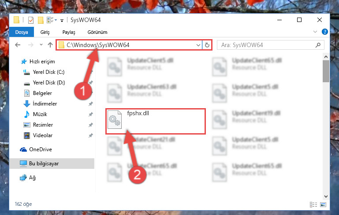Unpin Videolar using its pin icon

(x=91, y=135)
